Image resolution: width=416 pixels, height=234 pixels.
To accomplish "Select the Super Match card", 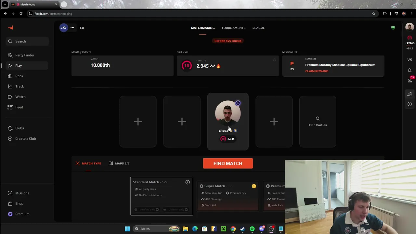I will (228, 196).
